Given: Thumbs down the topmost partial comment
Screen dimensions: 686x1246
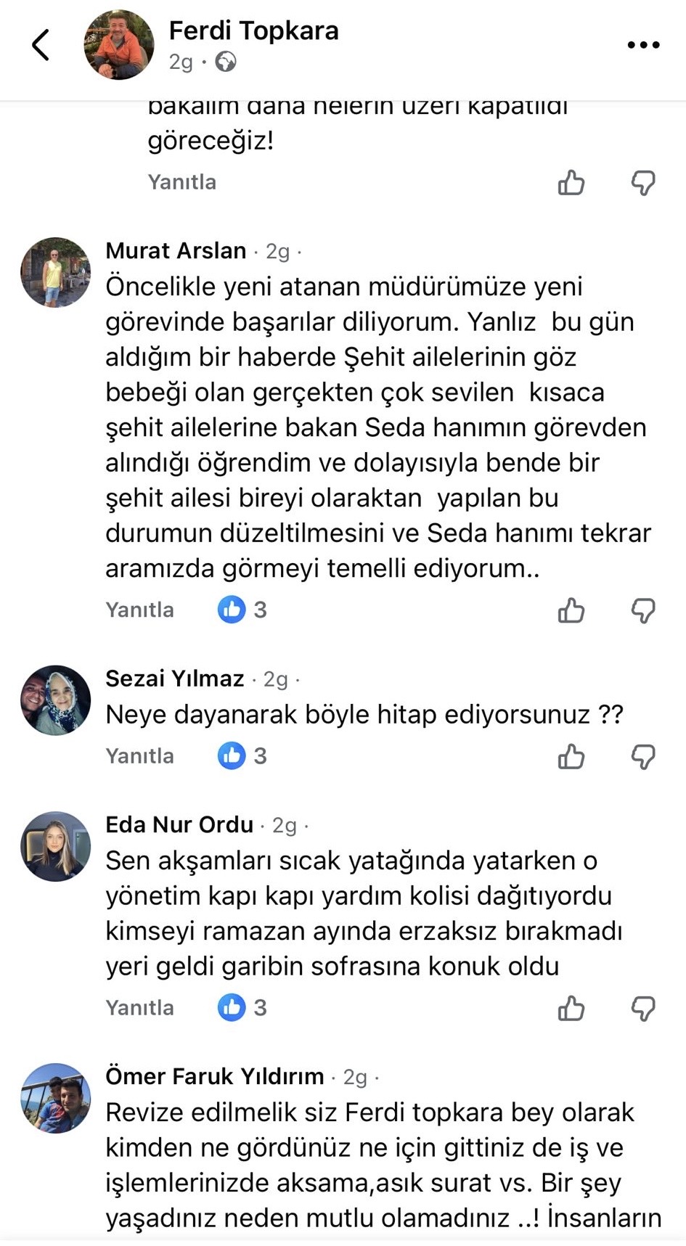Looking at the screenshot, I should pyautogui.click(x=643, y=182).
